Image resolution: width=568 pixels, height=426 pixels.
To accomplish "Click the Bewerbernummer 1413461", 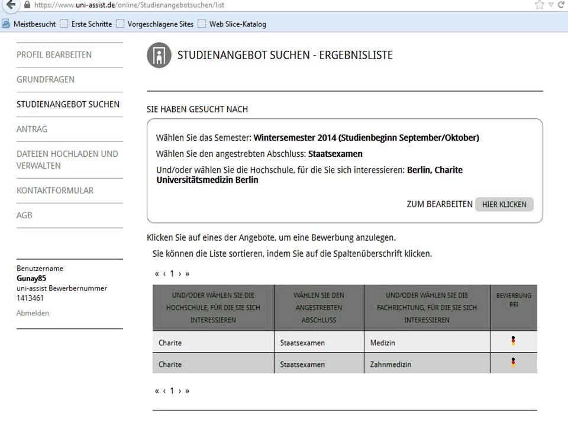I will click(x=30, y=298).
